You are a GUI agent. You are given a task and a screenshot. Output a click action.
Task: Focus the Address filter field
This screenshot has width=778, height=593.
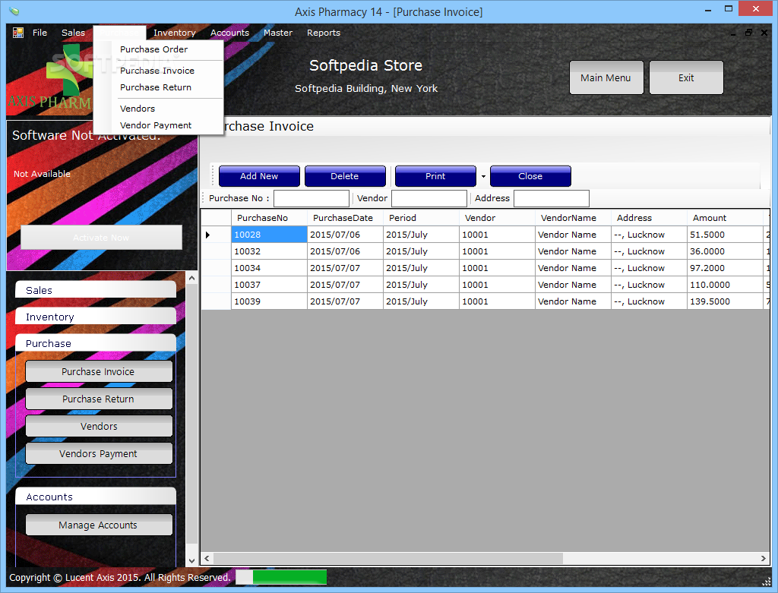coord(552,198)
